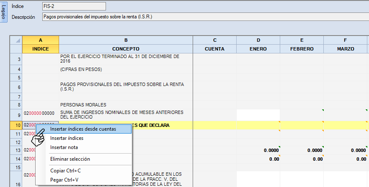Choose 'Eliminar selección' menu entry
This screenshot has height=187, width=369.
point(70,159)
